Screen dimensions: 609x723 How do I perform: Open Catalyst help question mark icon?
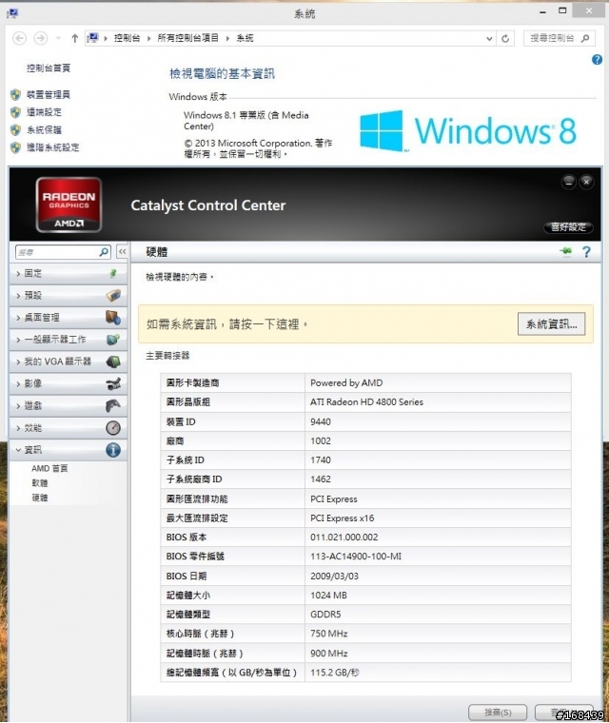[x=586, y=252]
